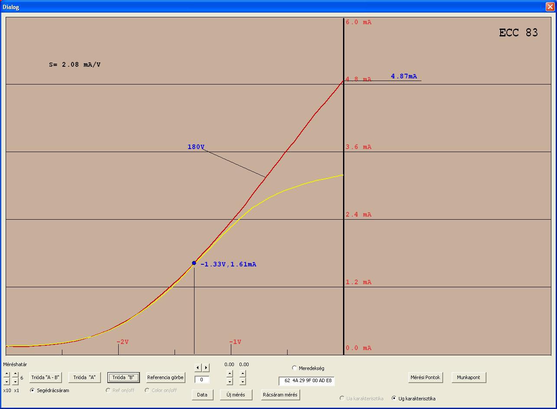Click the left arrow above the 0 field

point(198,367)
